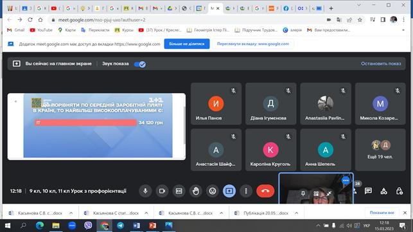The height and width of the screenshot is (232, 413).
Task: Toggle the Звук показа switch
Action: tap(140, 64)
